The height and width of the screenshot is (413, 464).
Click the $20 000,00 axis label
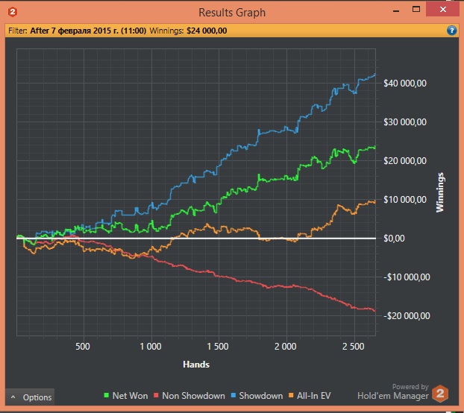(405, 161)
